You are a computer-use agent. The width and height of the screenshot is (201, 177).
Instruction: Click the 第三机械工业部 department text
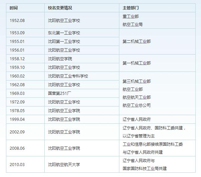(x=137, y=81)
